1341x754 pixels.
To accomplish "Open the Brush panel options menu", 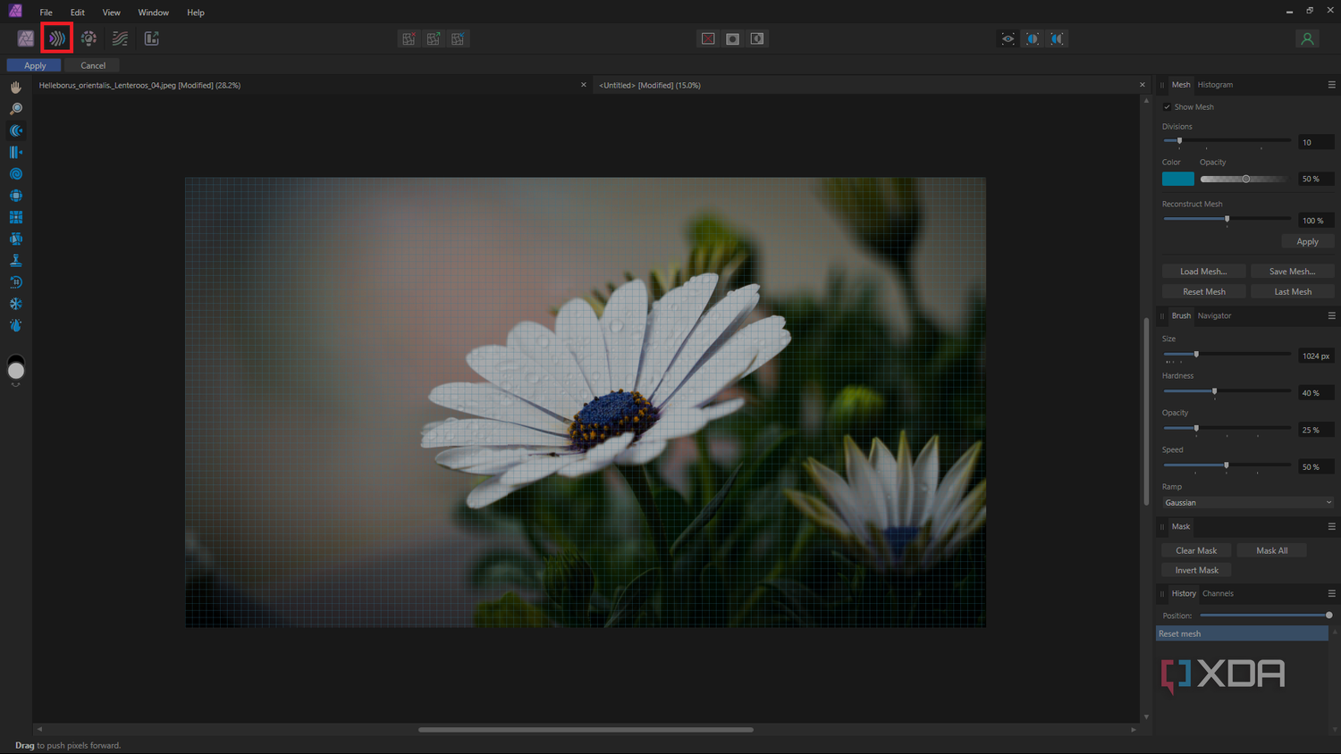I will (x=1331, y=315).
